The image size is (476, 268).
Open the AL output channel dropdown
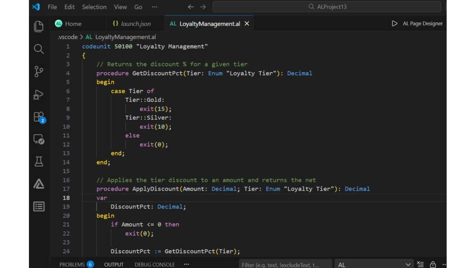[373, 264]
